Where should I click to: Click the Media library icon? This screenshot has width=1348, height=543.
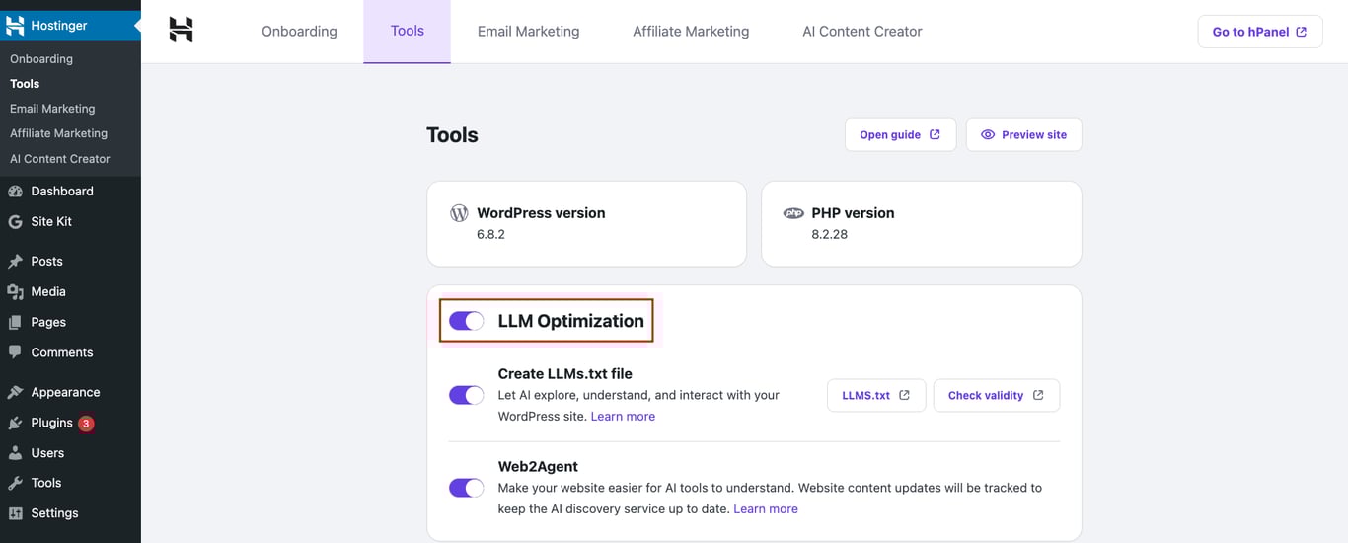pos(15,292)
